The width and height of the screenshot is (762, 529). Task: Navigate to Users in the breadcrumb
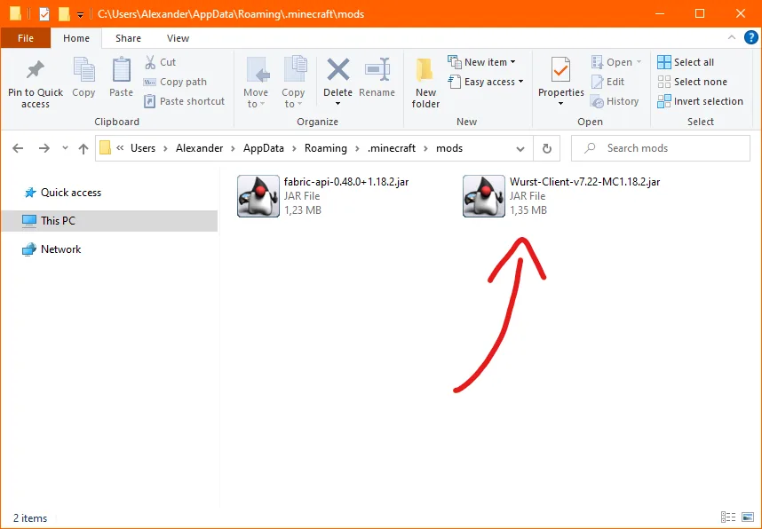[x=143, y=148]
